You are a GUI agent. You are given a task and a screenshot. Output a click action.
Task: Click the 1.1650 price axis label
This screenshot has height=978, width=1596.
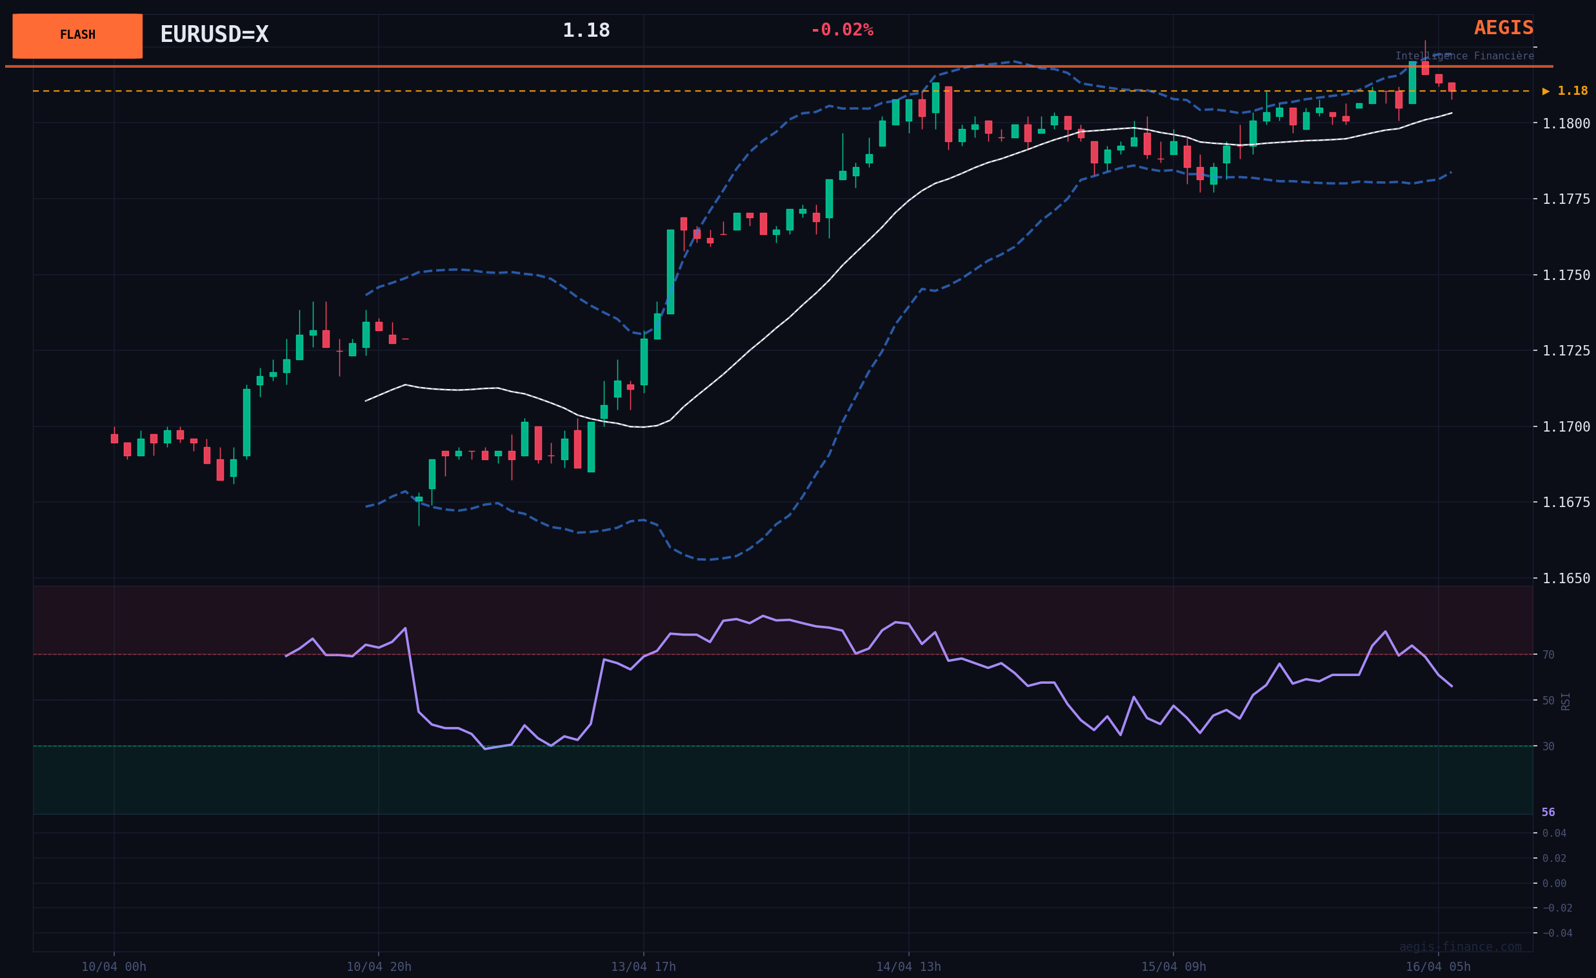[x=1566, y=579]
